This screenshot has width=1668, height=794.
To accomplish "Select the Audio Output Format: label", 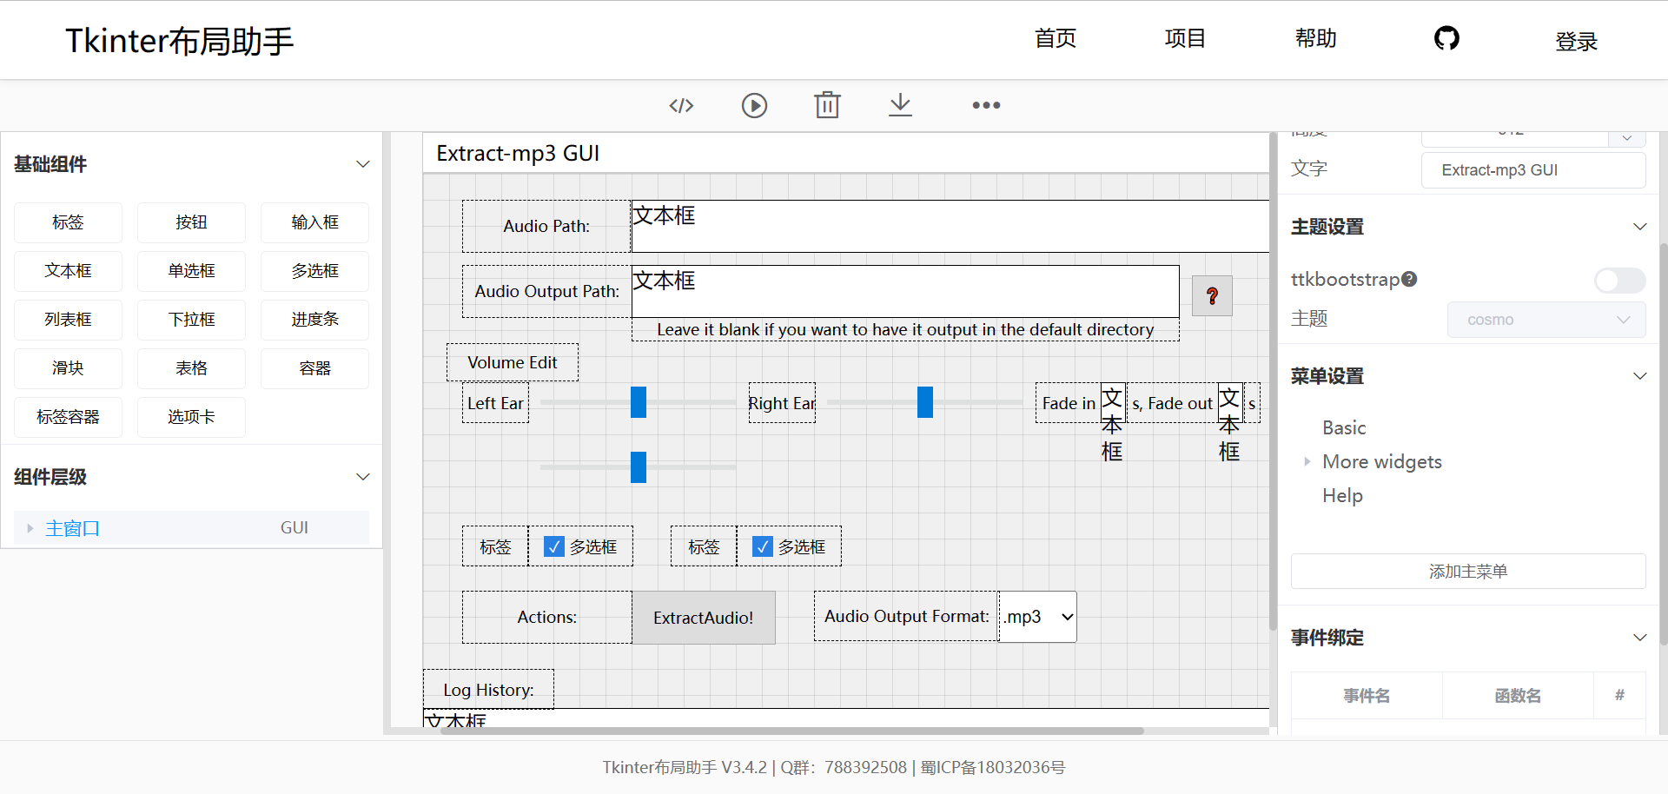I will pyautogui.click(x=906, y=616).
